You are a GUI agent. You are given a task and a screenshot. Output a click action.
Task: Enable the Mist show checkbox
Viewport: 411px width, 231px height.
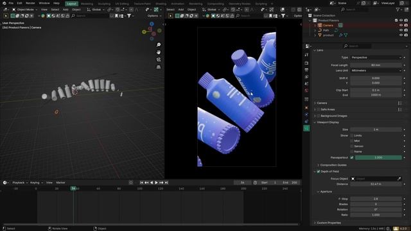click(352, 141)
